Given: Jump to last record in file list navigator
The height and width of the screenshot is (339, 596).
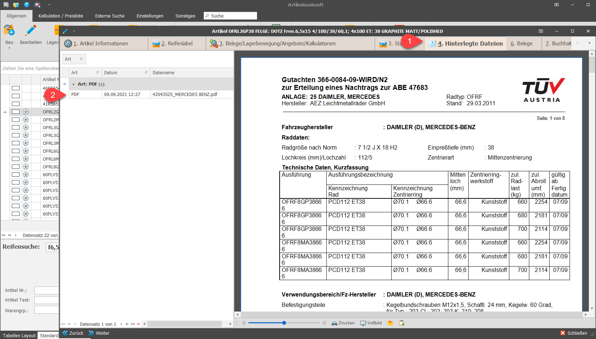Looking at the screenshot, I should click(133, 324).
